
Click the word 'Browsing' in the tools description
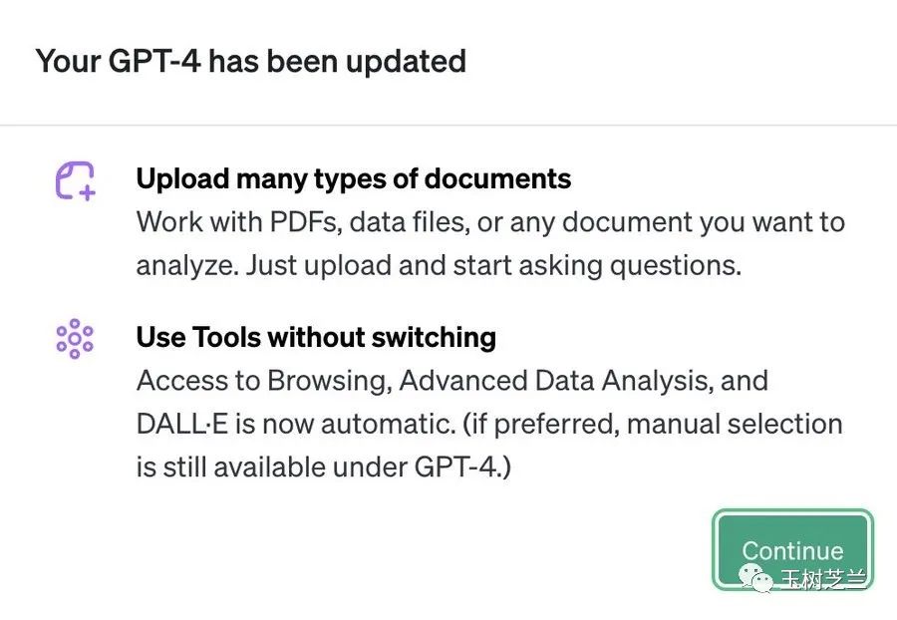click(330, 381)
